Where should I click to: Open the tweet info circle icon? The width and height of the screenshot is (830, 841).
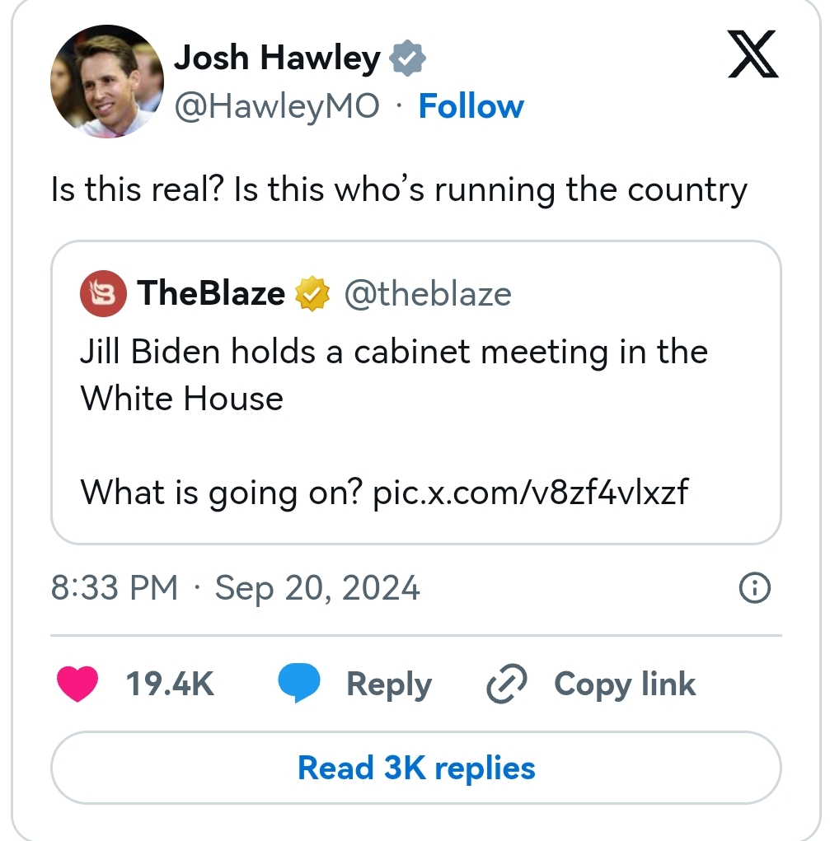point(755,588)
